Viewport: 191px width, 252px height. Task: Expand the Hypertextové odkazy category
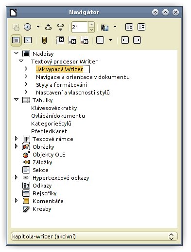point(16,177)
